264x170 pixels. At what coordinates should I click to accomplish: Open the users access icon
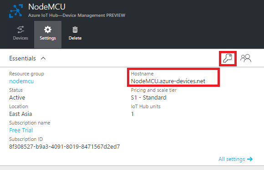(246, 58)
